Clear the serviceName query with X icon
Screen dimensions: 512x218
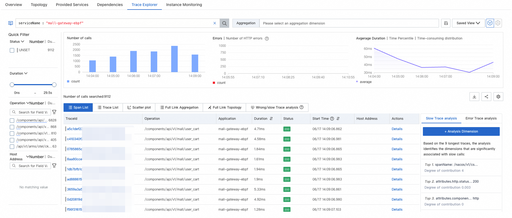point(215,23)
